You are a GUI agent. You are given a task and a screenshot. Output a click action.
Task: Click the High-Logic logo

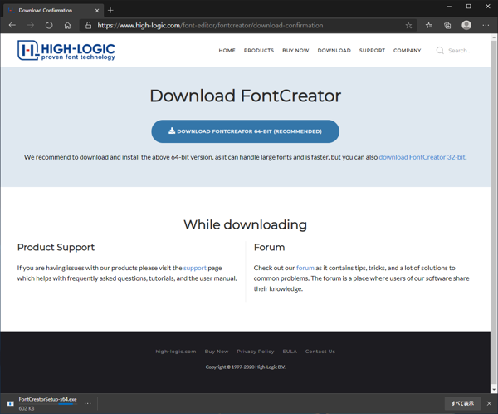click(66, 50)
